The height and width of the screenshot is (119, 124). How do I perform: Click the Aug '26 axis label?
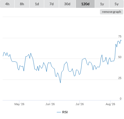110,104
